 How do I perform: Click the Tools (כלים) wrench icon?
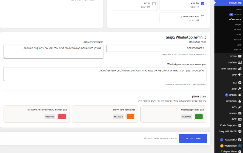[240, 107]
